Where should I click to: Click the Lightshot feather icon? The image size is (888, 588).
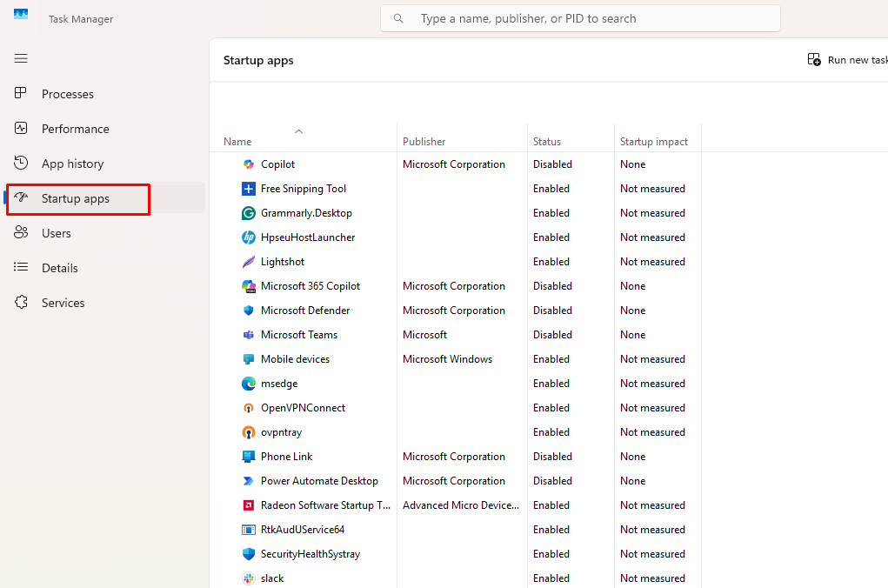tap(249, 262)
